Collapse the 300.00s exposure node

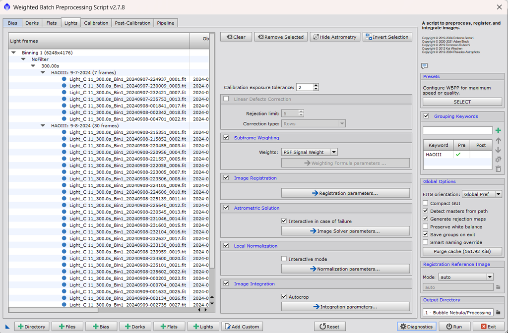pos(33,66)
